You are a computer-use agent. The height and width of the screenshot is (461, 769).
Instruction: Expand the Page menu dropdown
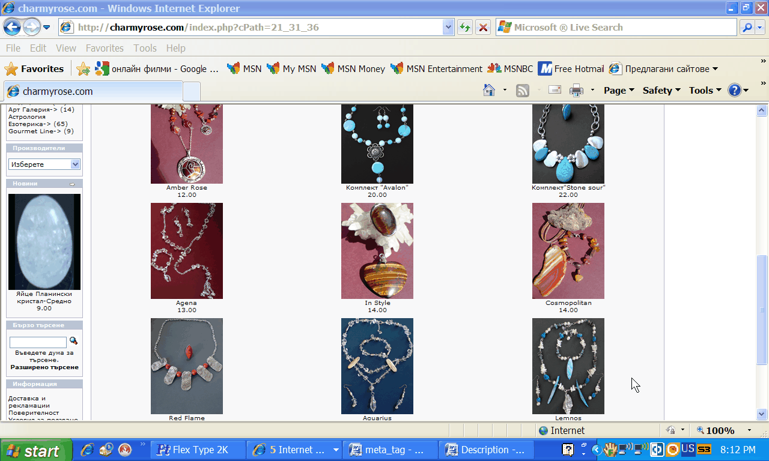click(619, 91)
